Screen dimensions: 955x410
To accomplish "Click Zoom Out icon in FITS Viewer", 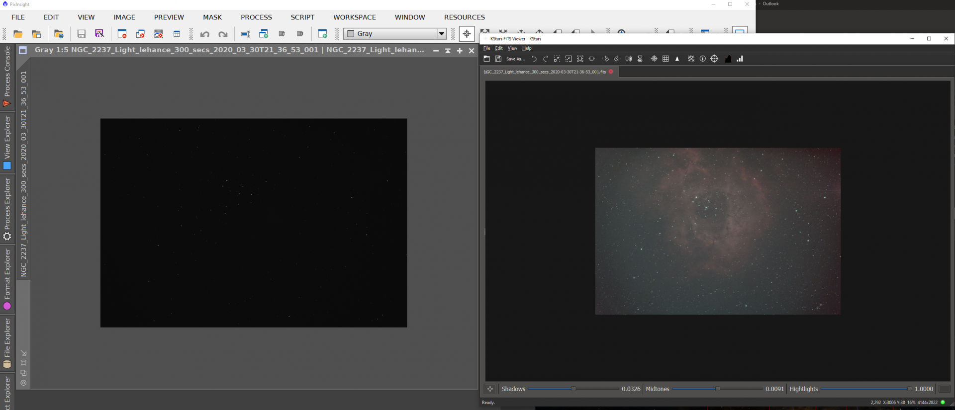I will click(x=569, y=59).
